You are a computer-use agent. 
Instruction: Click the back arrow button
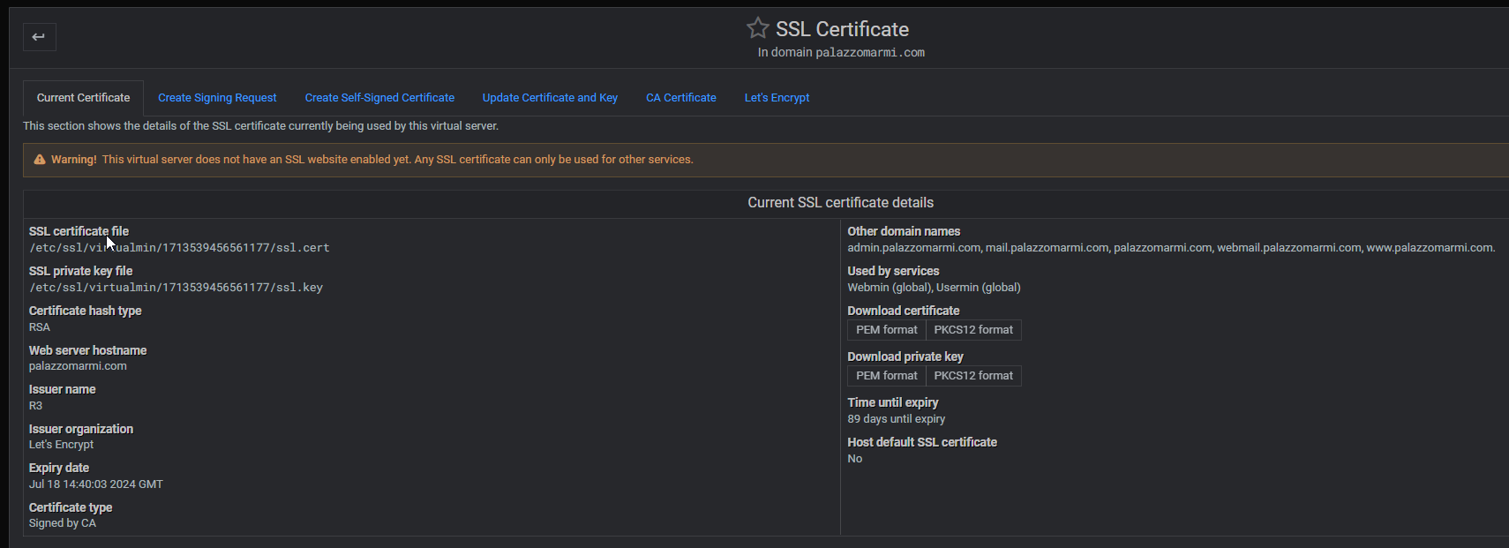[x=39, y=37]
